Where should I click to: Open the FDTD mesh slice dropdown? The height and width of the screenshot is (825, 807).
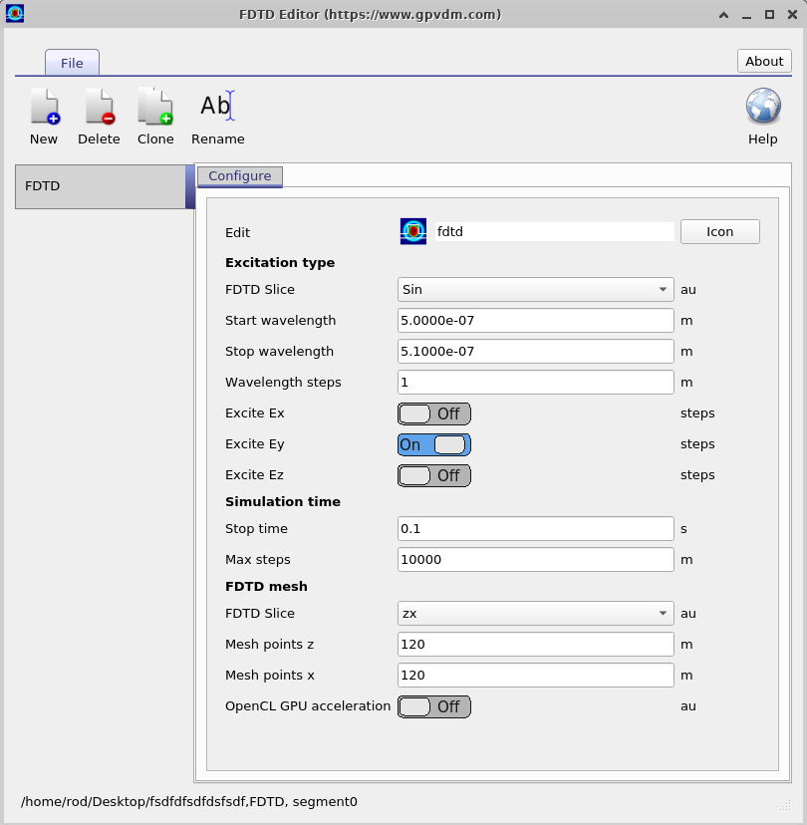coord(534,613)
